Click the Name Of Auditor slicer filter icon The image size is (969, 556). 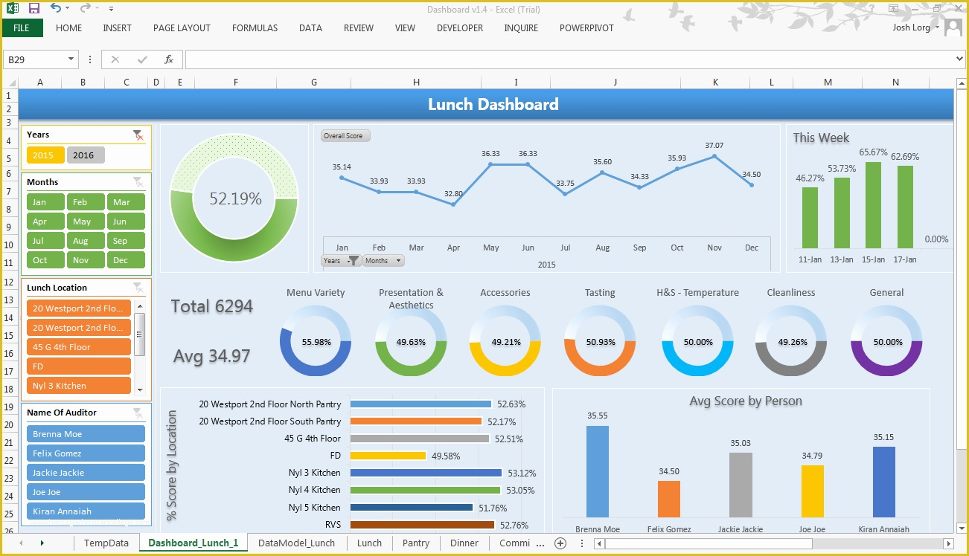[x=138, y=413]
